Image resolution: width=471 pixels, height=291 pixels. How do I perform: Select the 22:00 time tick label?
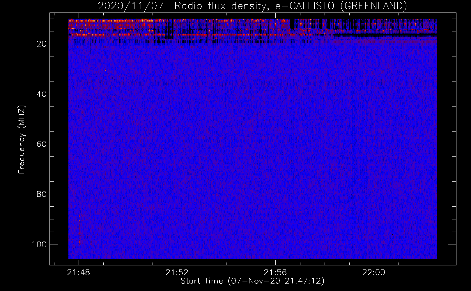click(374, 273)
